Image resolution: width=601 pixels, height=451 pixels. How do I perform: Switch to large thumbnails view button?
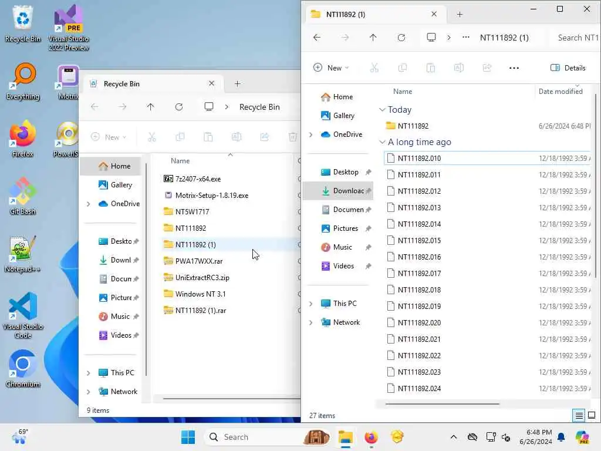point(592,415)
